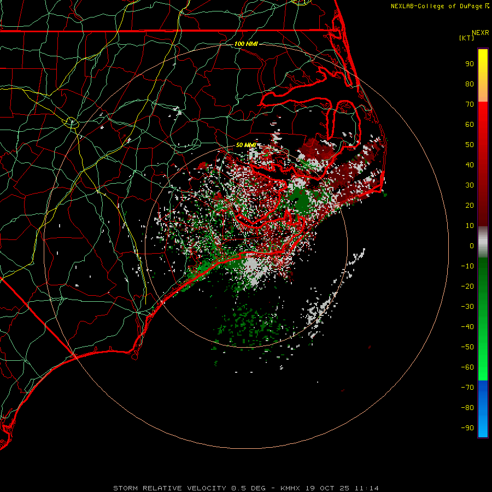The image size is (492, 492).
Task: Click the 80 knot scale label
Action: point(470,84)
